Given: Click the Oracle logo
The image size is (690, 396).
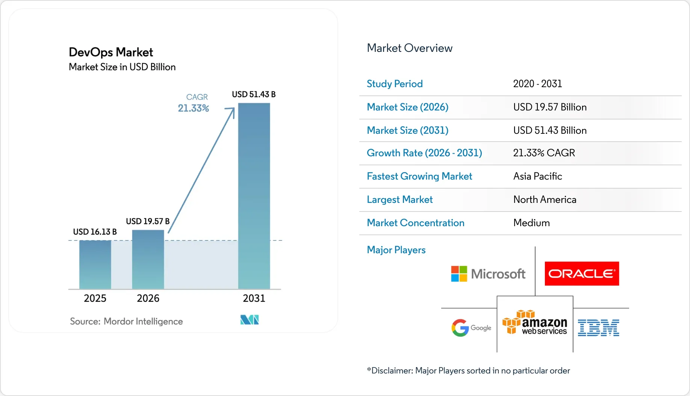Looking at the screenshot, I should coord(582,274).
